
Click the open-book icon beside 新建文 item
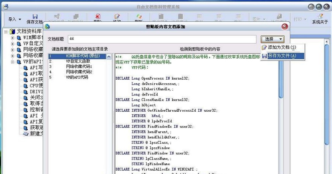(x=25, y=134)
